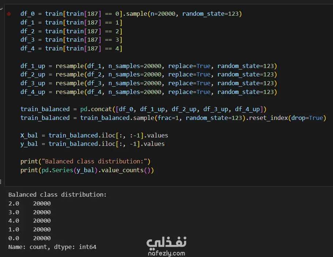Screen dimensions: 333x257
Task: Click the cell execution count bracket
Action: click(x=1, y=181)
